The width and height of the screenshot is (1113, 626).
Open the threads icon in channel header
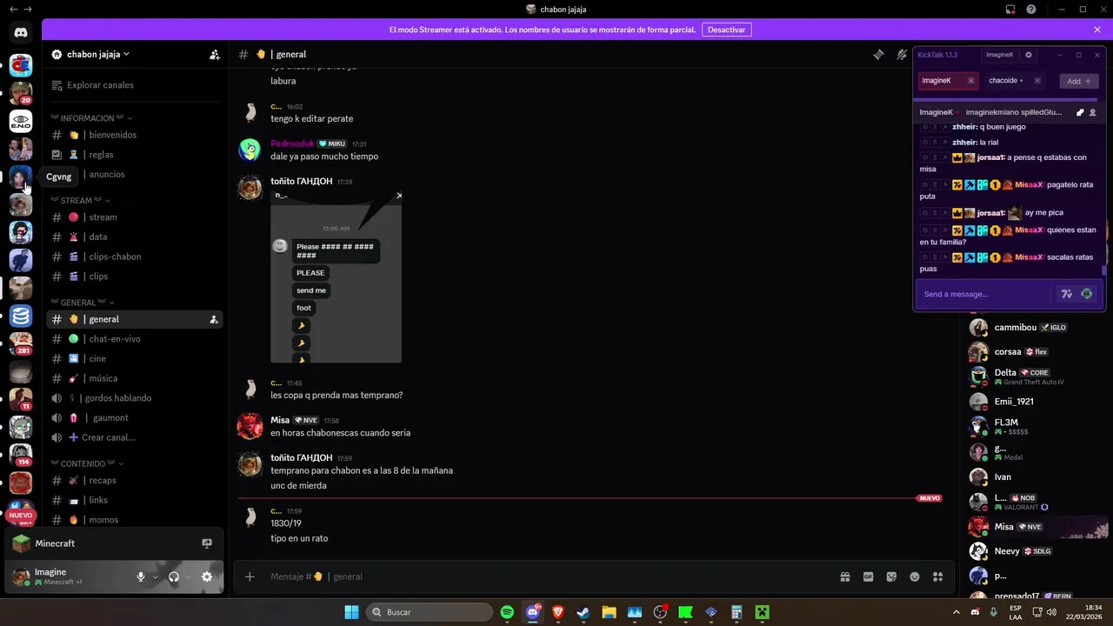click(878, 54)
